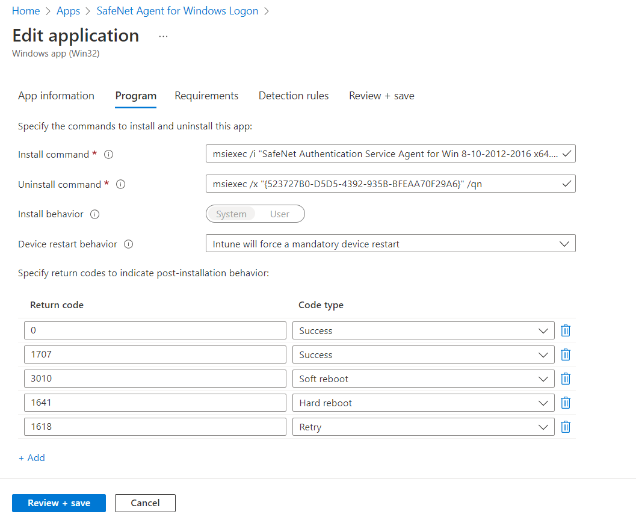
Task: Change code type for return code 1707
Action: 423,354
